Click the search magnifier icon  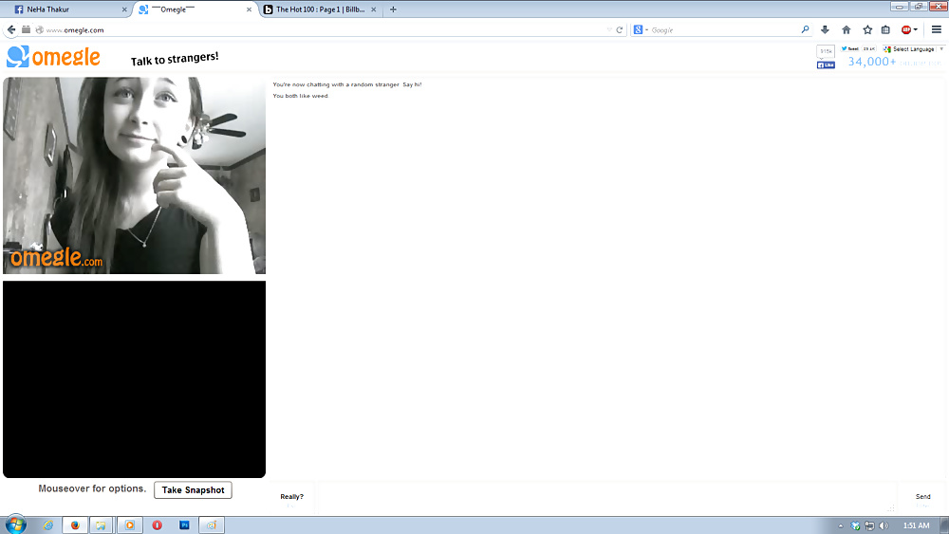click(x=805, y=29)
